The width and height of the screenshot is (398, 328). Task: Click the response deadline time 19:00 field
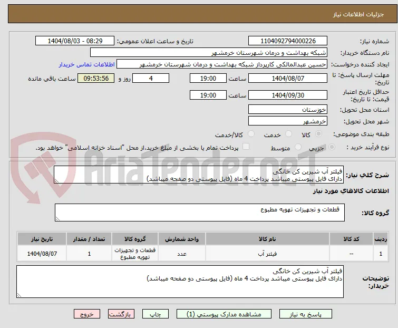pyautogui.click(x=208, y=78)
